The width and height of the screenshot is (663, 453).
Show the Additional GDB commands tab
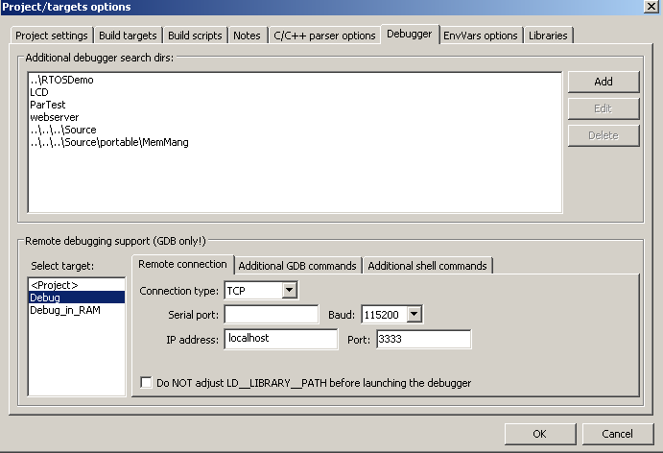tap(297, 266)
